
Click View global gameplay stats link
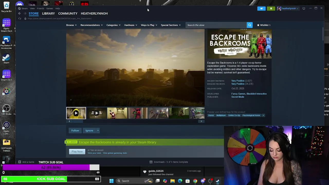click(115, 153)
